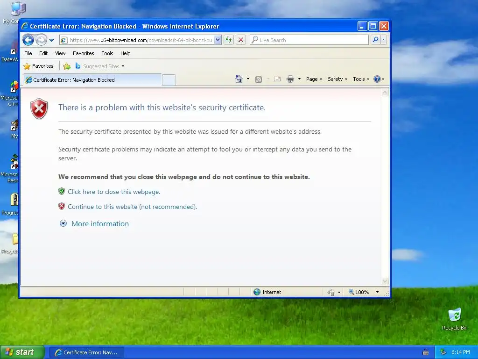The height and width of the screenshot is (359, 478).
Task: Click the scroll down arrow of the page scrollbar
Action: pyautogui.click(x=385, y=280)
